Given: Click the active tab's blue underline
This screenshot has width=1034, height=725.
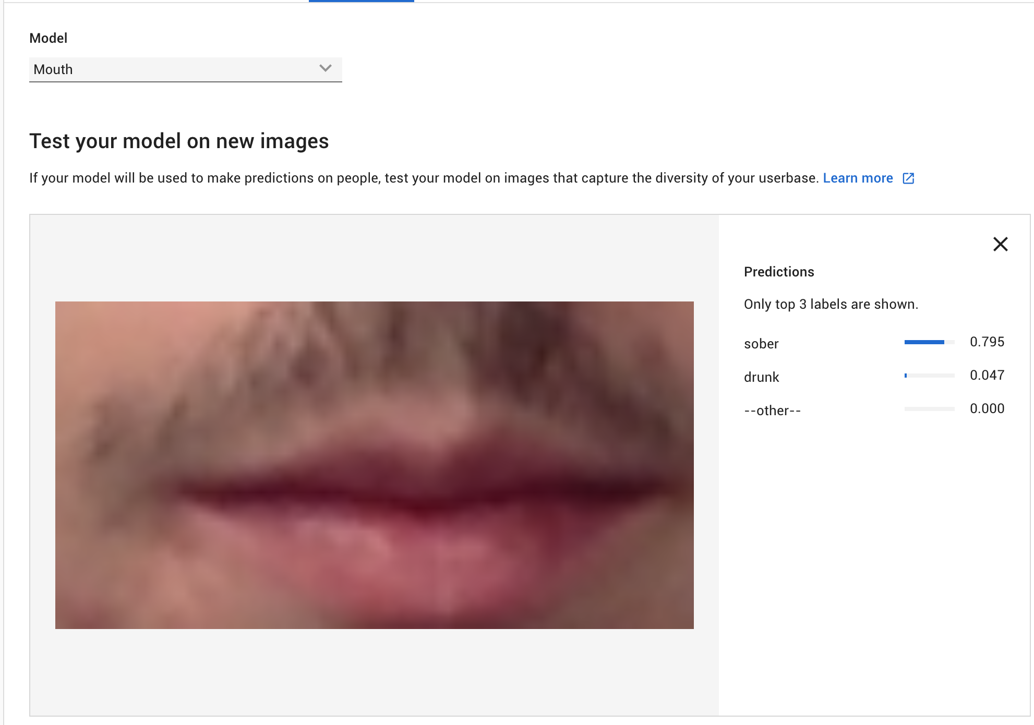Looking at the screenshot, I should (x=361, y=1).
